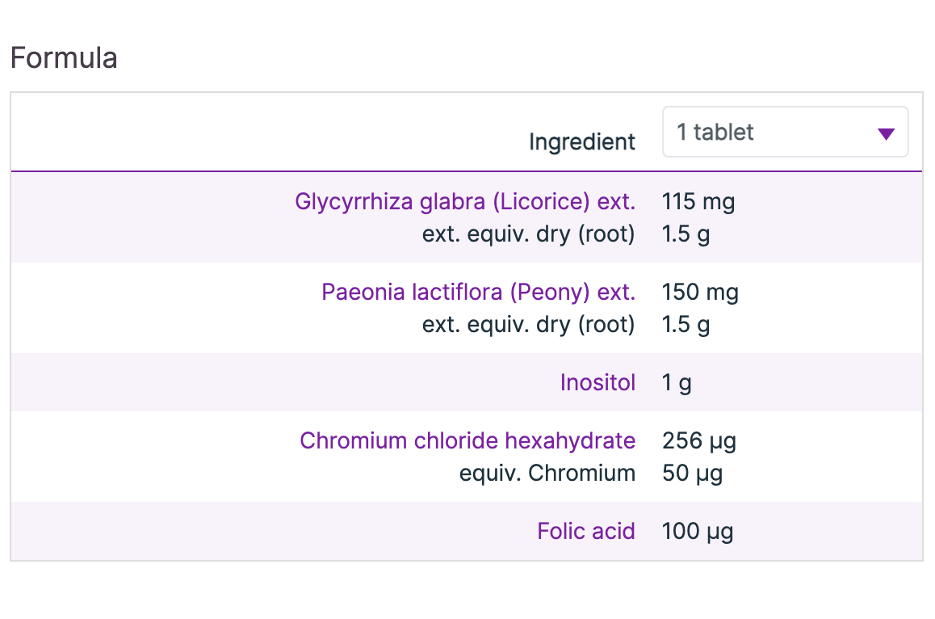935x619 pixels.
Task: Click the 1.5 g value under Peony
Action: [x=686, y=325]
